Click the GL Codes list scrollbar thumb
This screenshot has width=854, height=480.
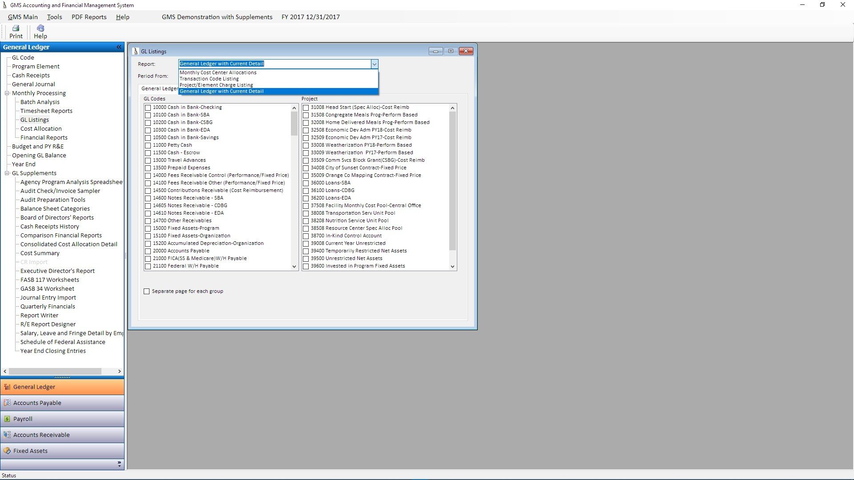coord(294,123)
